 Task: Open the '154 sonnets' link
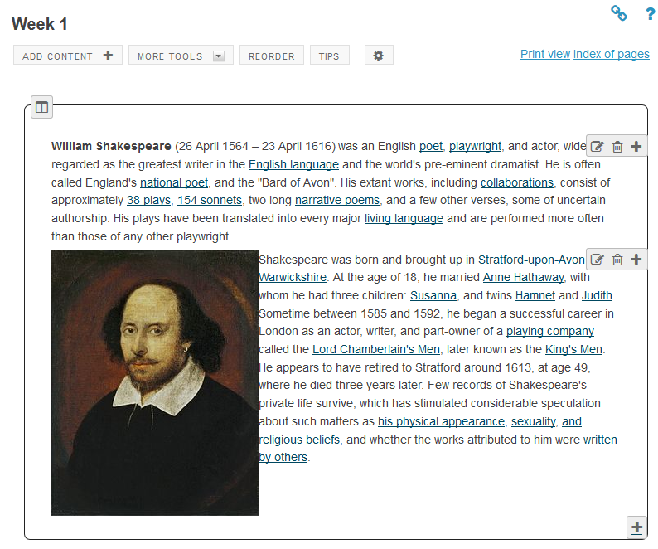pyautogui.click(x=210, y=200)
